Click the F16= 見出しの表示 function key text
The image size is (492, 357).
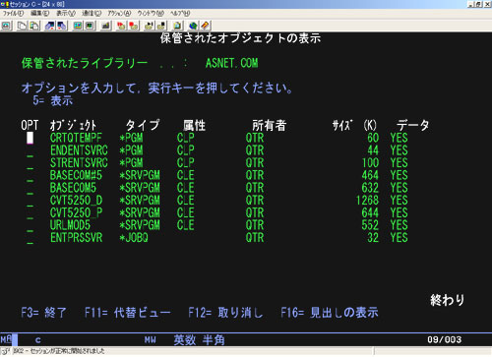pyautogui.click(x=330, y=313)
